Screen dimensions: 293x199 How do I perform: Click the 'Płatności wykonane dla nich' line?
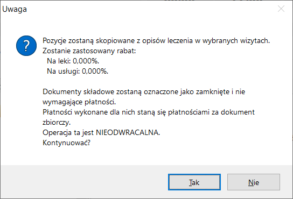pos(149,112)
